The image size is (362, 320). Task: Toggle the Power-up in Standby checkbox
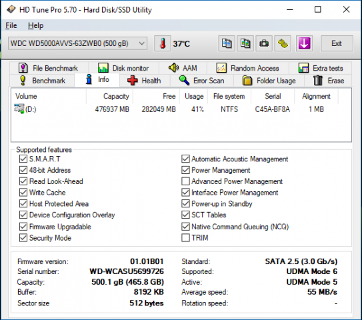(185, 203)
